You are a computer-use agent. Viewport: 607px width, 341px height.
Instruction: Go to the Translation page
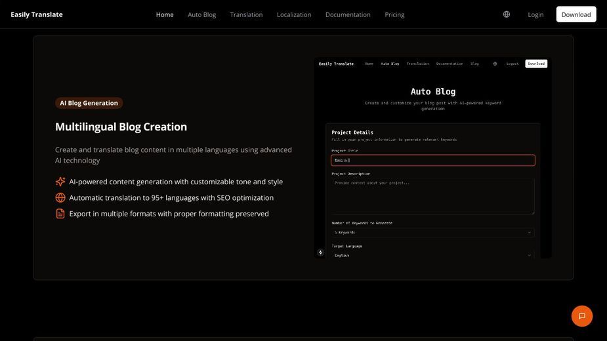click(x=246, y=14)
